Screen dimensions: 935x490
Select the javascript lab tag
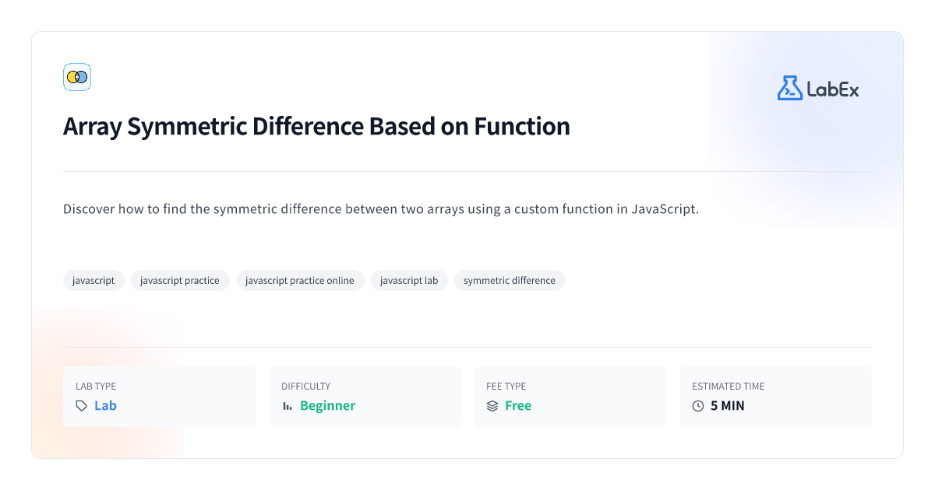[x=409, y=280]
